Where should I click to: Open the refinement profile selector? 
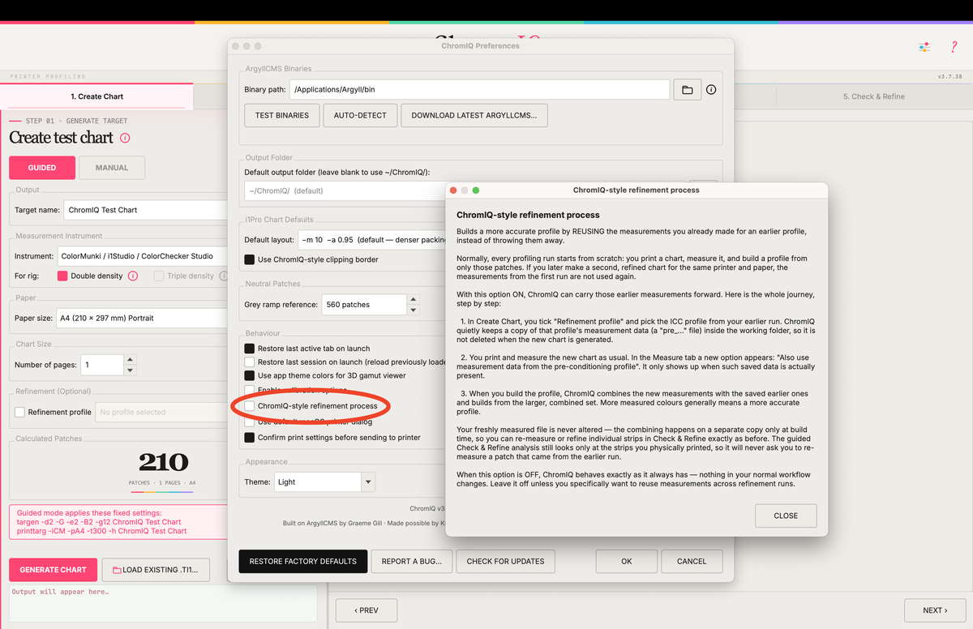pyautogui.click(x=162, y=412)
